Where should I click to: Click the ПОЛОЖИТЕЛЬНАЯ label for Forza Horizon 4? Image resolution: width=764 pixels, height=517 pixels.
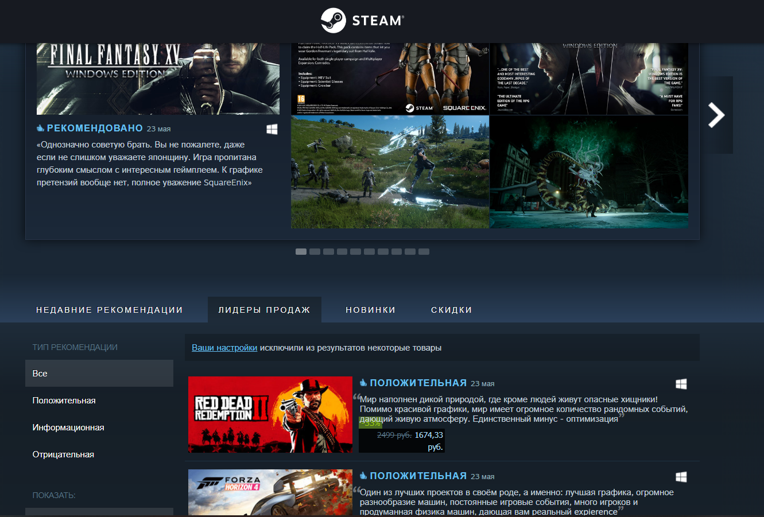click(418, 476)
